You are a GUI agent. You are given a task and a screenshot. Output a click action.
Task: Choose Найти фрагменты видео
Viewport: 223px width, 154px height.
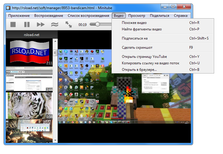[163, 29]
